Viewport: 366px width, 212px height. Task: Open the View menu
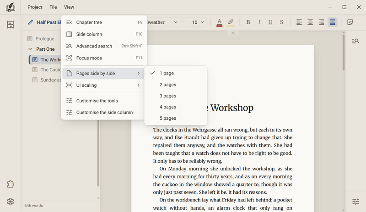point(69,7)
